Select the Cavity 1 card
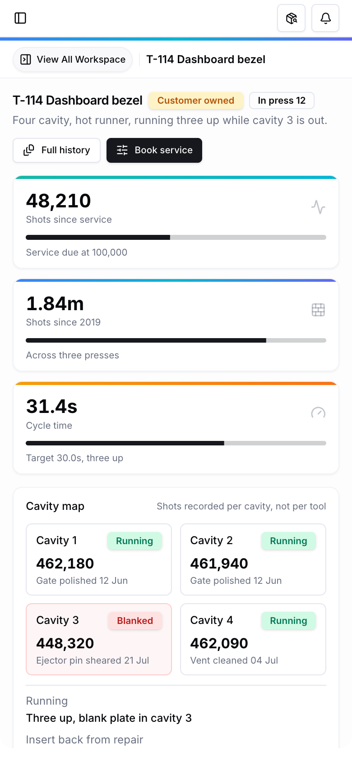 point(99,559)
